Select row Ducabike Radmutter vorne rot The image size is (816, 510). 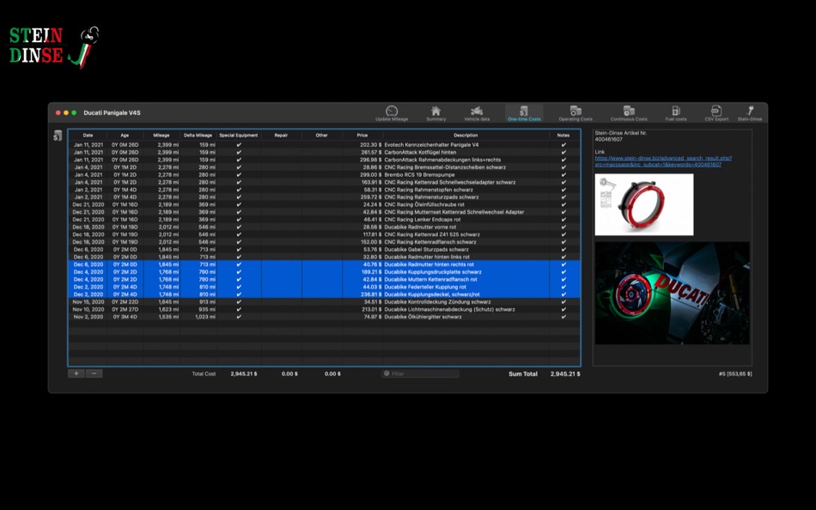tap(324, 227)
